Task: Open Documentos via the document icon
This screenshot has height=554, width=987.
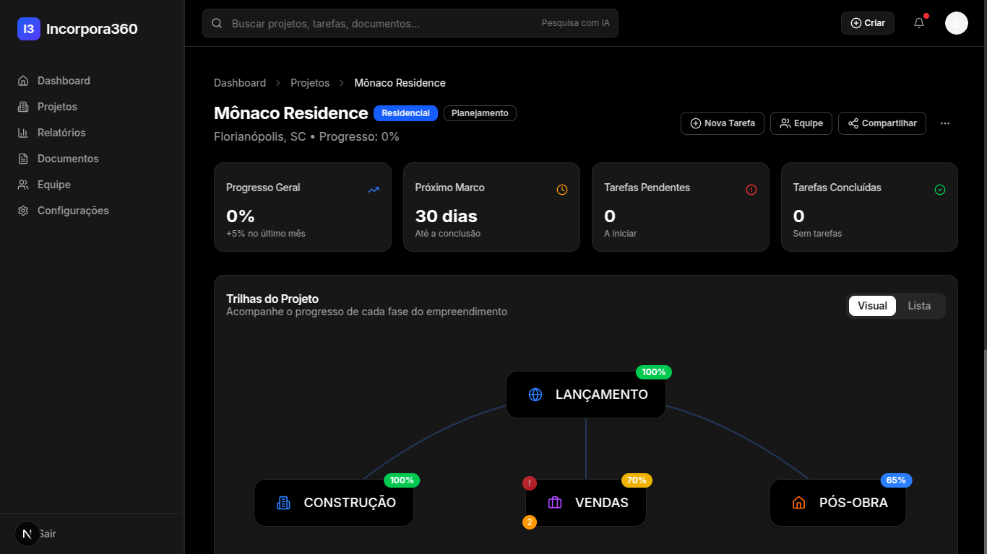Action: click(x=22, y=158)
